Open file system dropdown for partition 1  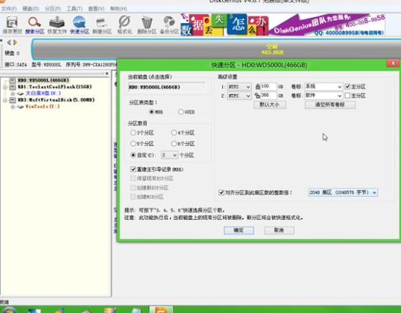(239, 86)
